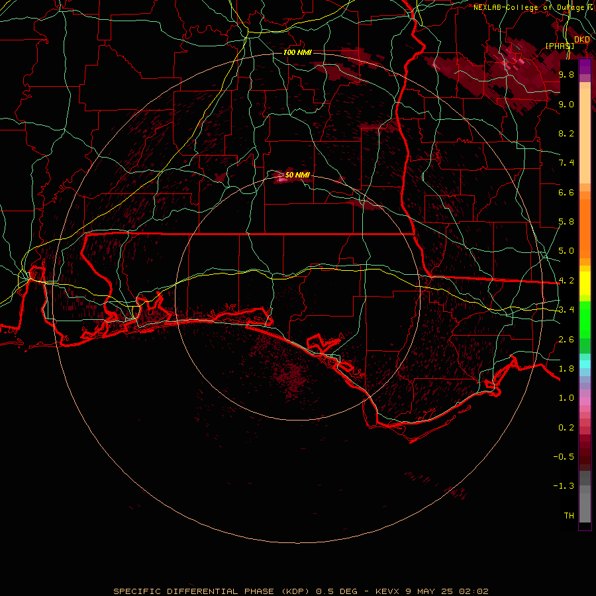This screenshot has width=596, height=596.
Task: Click the 3.4 scale value
Action: tap(566, 310)
